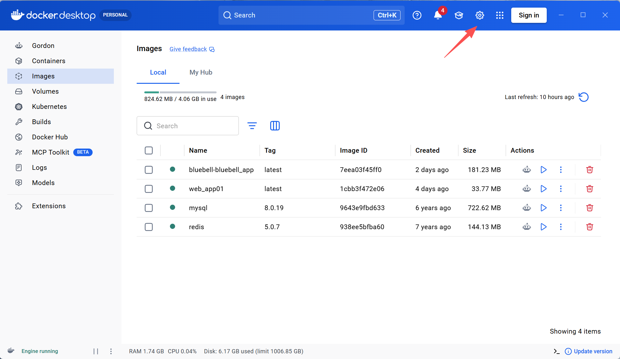Toggle the select-all images checkbox
This screenshot has width=620, height=359.
149,150
